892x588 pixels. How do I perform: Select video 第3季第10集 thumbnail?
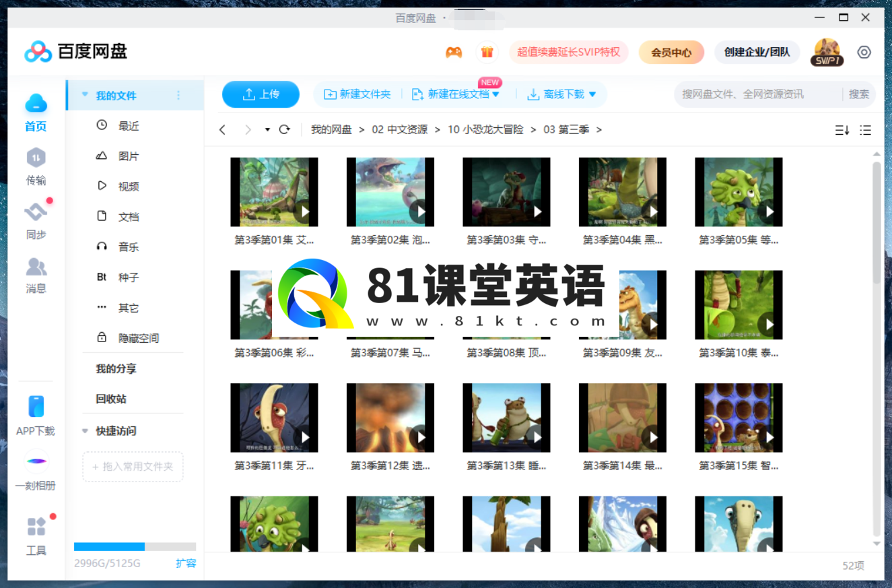739,305
